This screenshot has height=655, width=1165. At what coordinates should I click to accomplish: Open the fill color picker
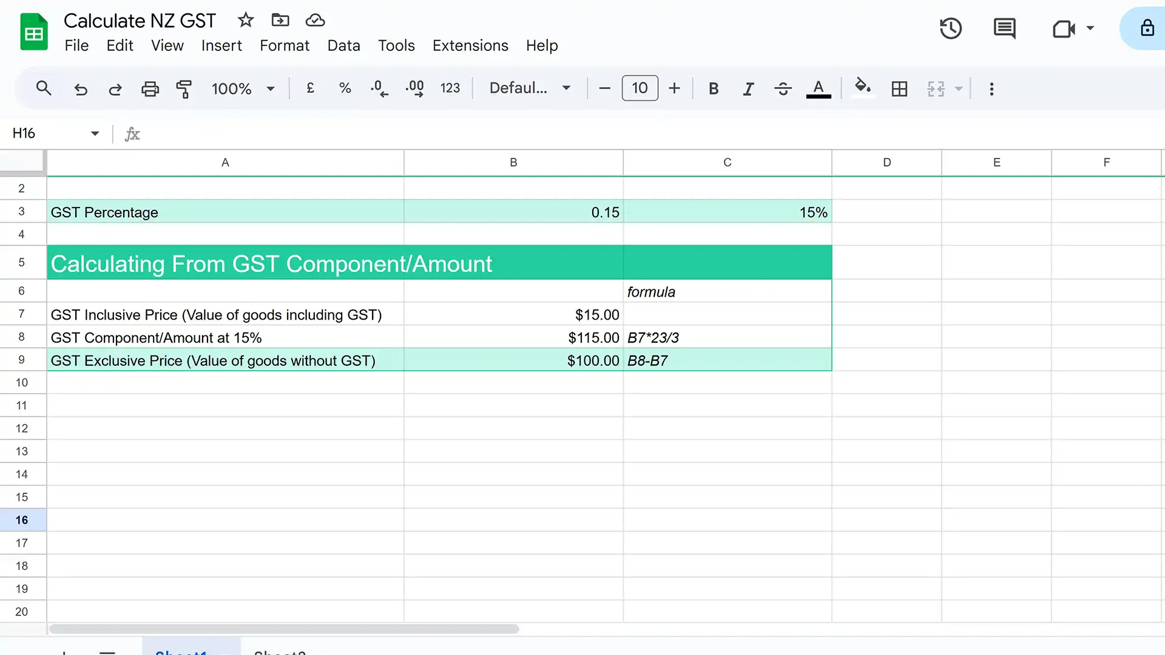863,87
